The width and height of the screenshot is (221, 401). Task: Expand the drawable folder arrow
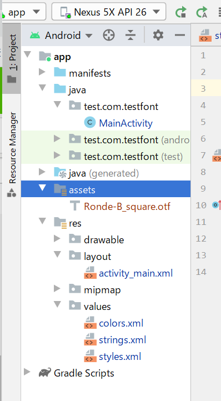point(57,238)
